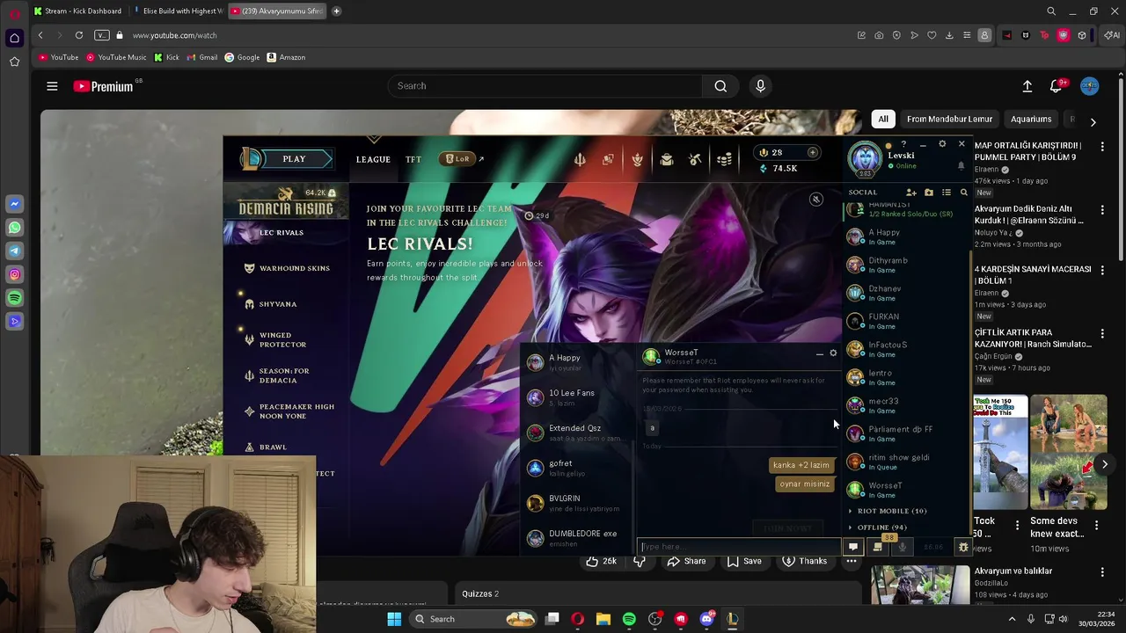Select Shyvana in the side menu
1126x633 pixels.
click(278, 304)
